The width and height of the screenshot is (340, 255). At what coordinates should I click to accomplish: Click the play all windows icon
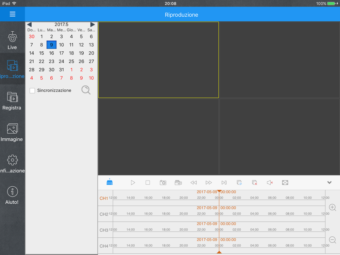click(239, 183)
